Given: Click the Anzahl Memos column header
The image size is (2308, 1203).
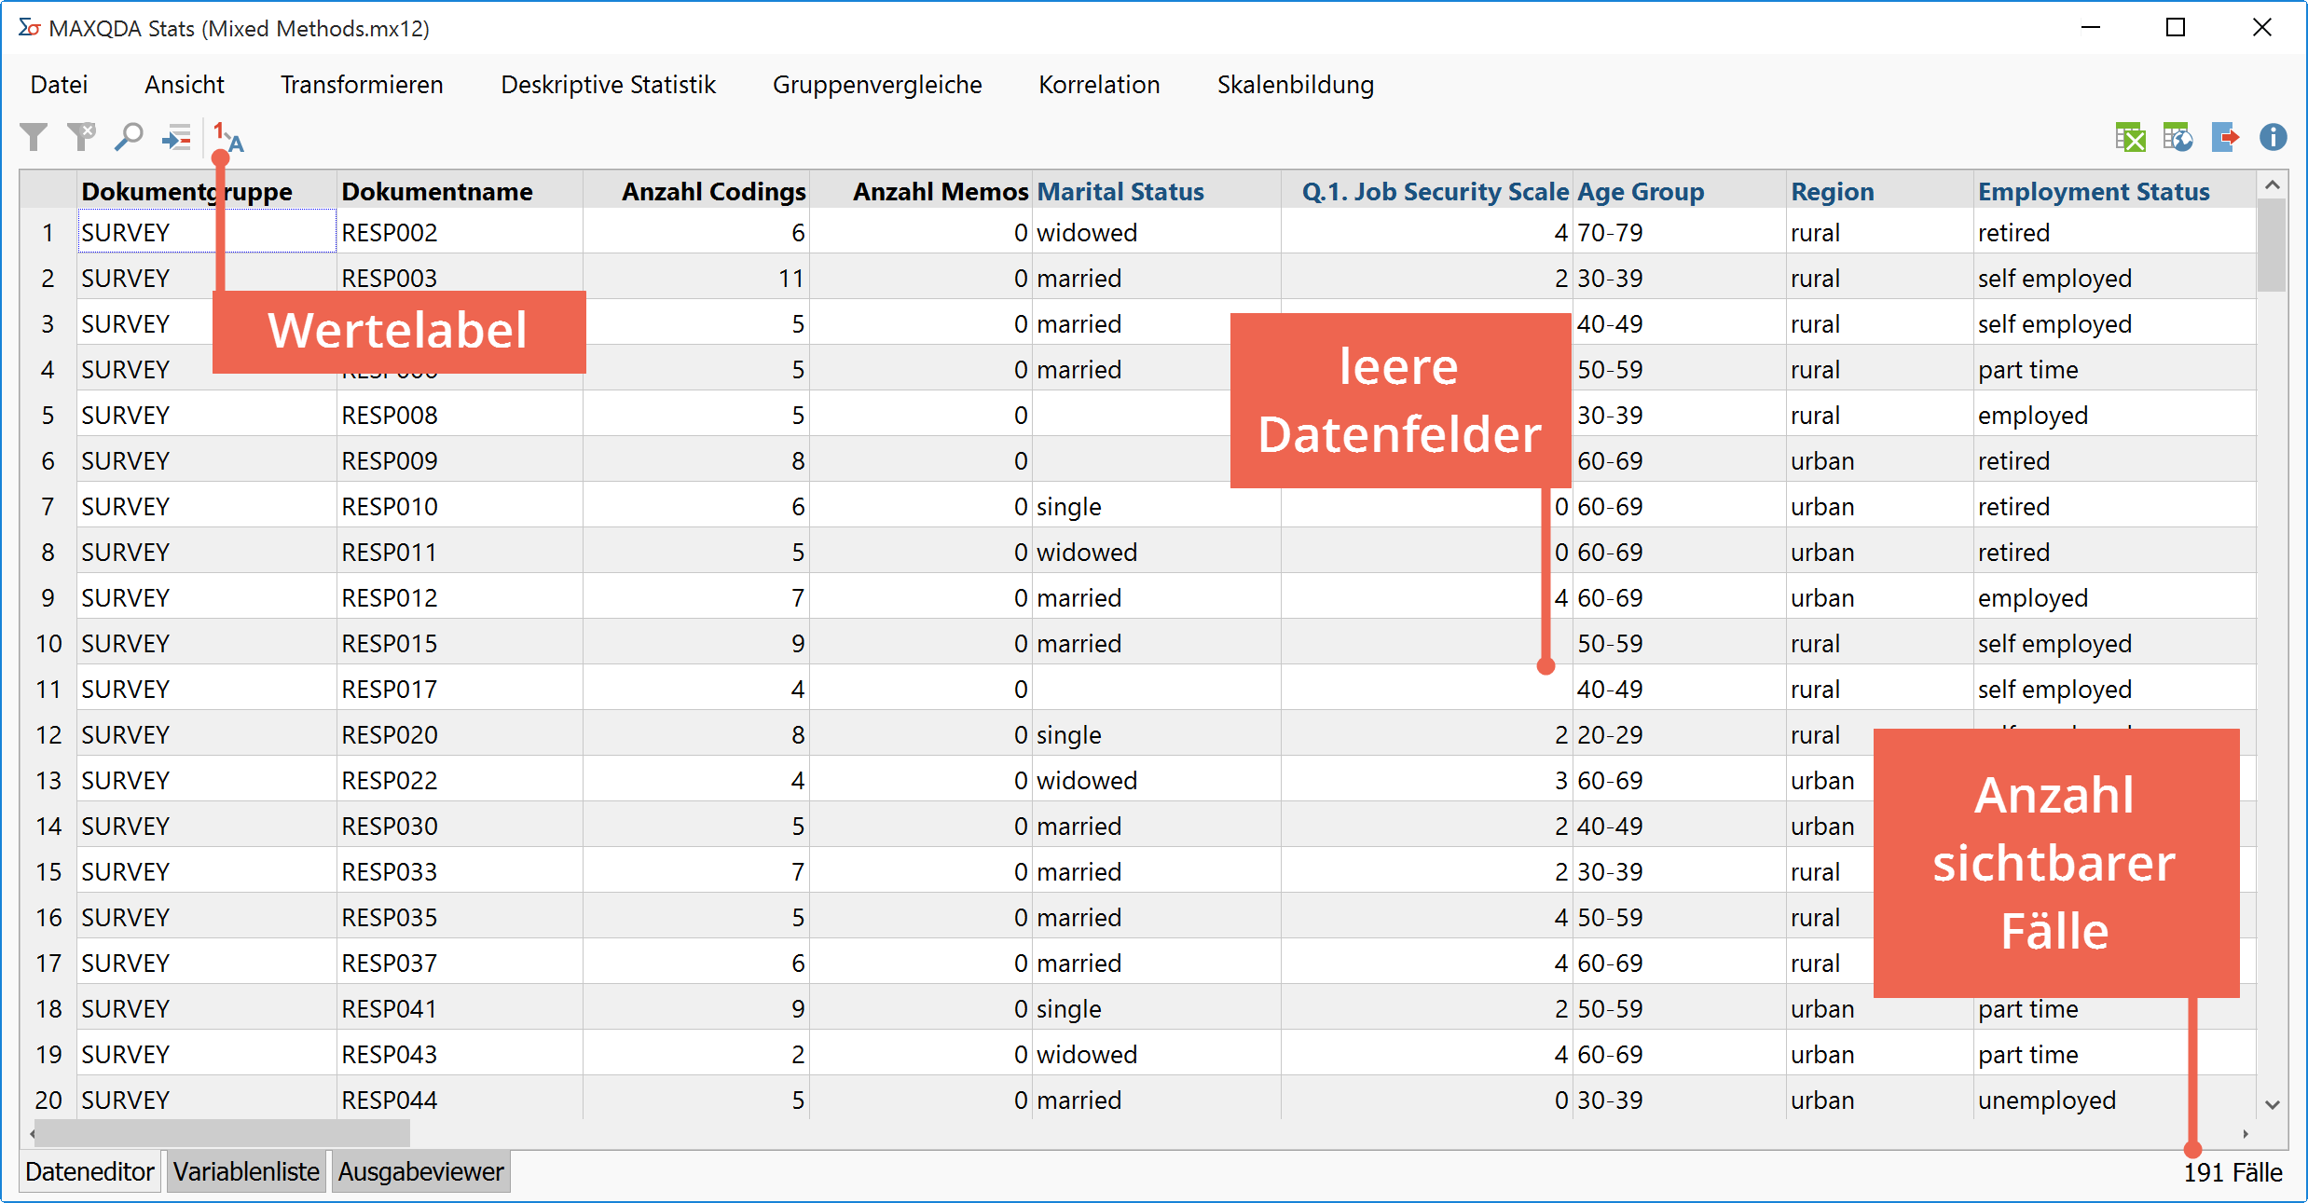Looking at the screenshot, I should click(921, 191).
